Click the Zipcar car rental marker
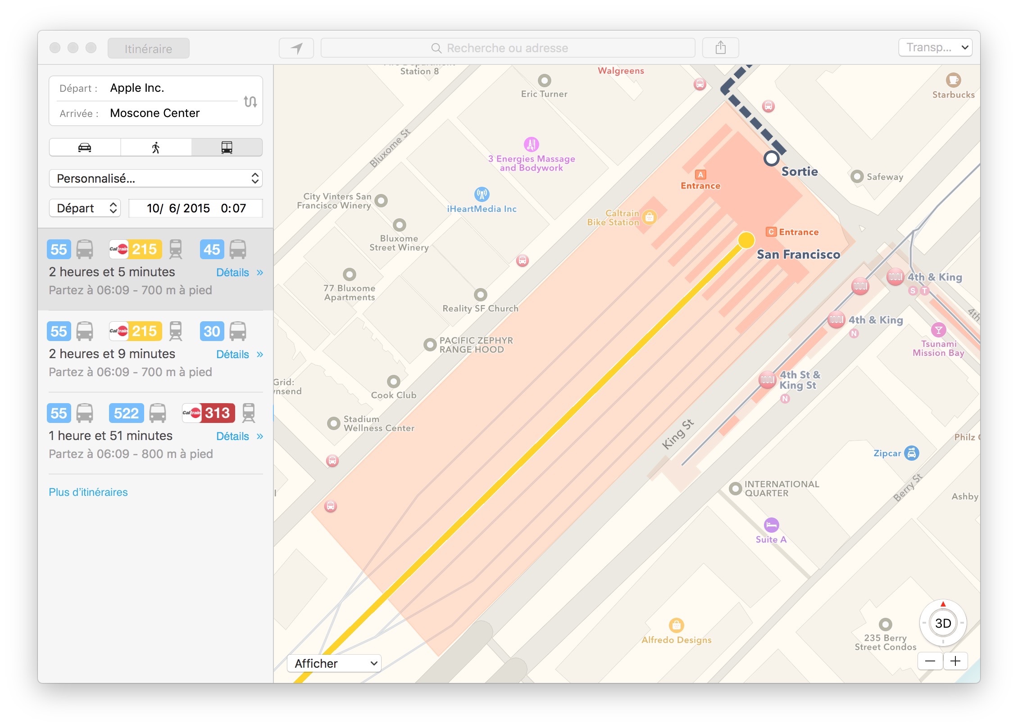The height and width of the screenshot is (728, 1018). (x=912, y=453)
